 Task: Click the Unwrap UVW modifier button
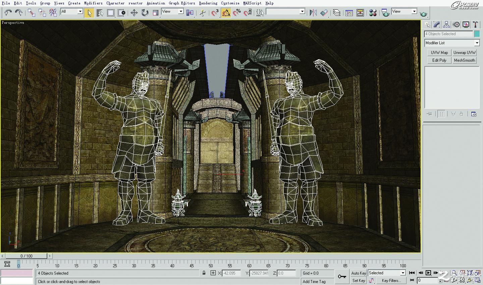point(465,53)
